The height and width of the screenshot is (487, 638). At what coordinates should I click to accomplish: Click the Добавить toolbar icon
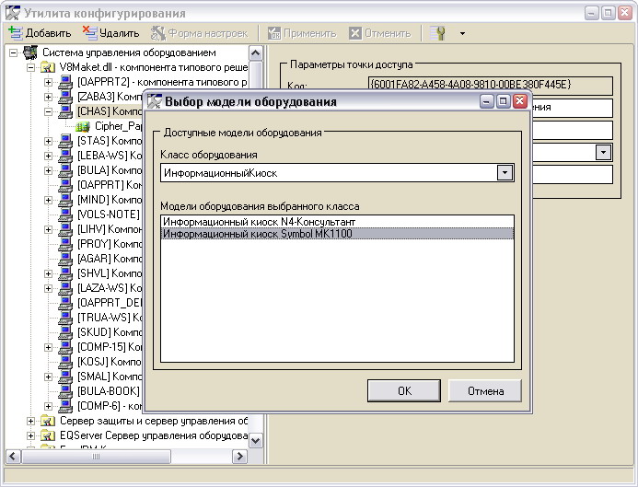click(x=16, y=33)
